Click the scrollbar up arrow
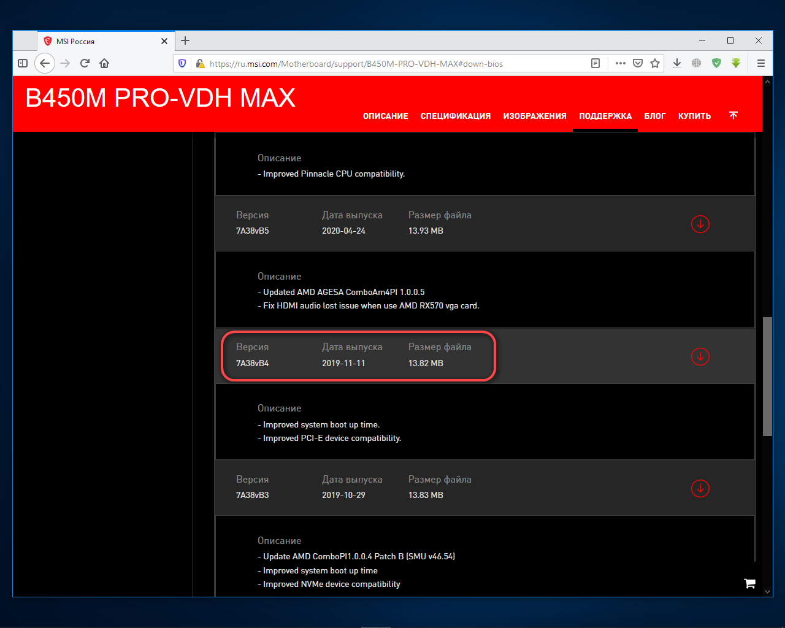This screenshot has width=785, height=628. [x=767, y=81]
